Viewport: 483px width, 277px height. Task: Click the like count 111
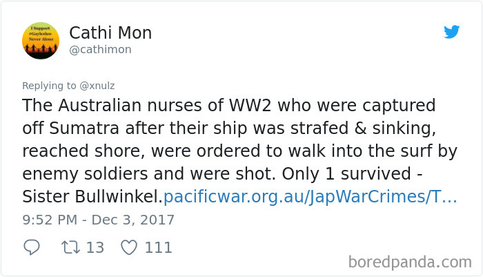tap(158, 247)
